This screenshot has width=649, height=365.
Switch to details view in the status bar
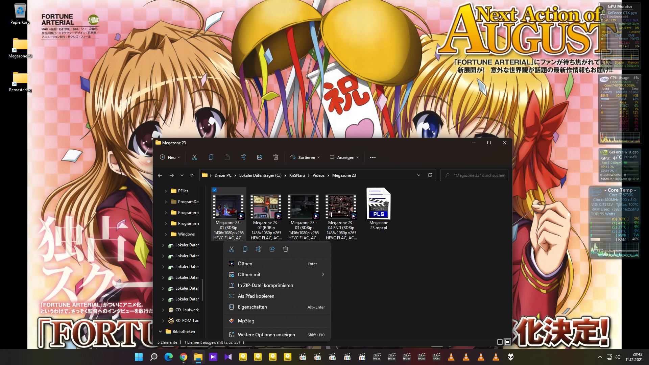click(x=500, y=342)
